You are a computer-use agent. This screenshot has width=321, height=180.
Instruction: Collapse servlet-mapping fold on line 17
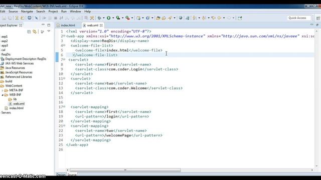pyautogui.click(x=64, y=106)
